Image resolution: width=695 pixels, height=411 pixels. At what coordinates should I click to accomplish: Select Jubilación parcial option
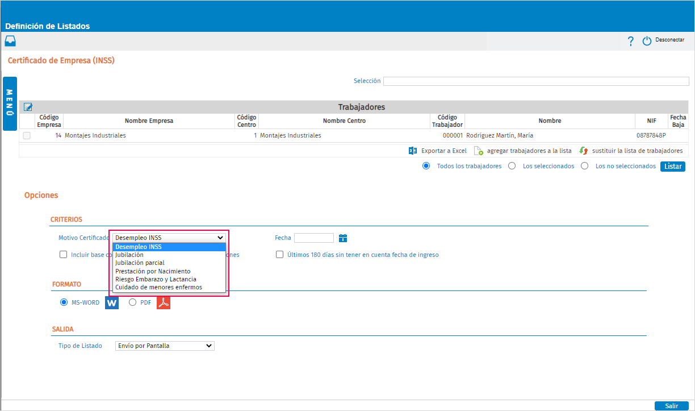pos(169,263)
